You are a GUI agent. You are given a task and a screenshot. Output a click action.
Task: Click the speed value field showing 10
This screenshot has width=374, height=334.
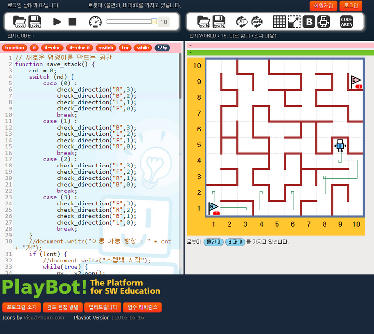[164, 22]
